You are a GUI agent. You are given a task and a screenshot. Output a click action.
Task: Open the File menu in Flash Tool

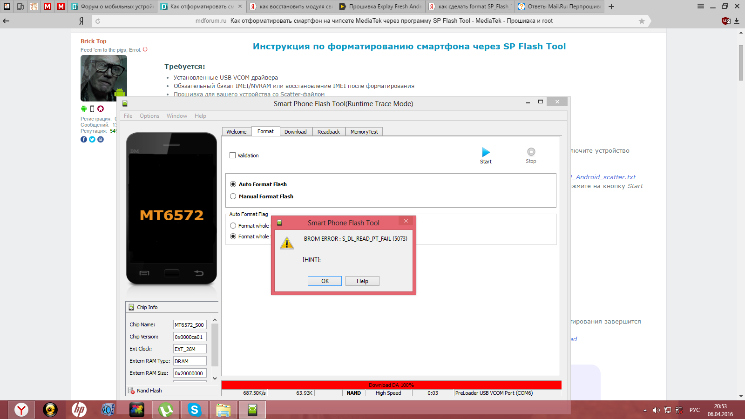tap(128, 116)
